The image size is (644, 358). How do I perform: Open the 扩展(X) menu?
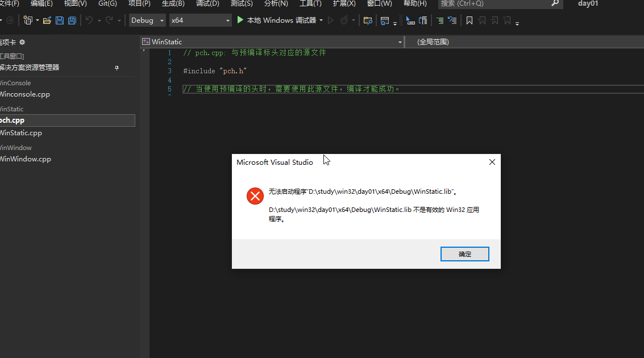tap(344, 3)
